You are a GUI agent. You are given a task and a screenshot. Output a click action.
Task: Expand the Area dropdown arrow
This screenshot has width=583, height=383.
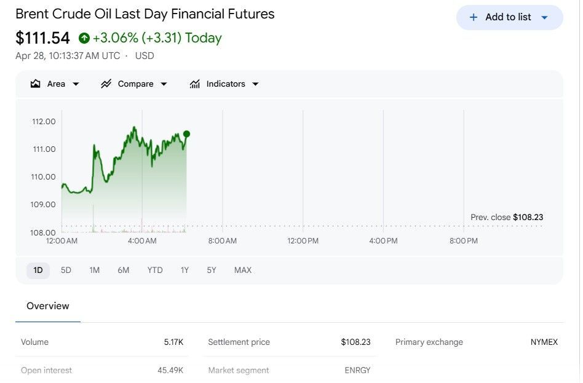tap(76, 84)
